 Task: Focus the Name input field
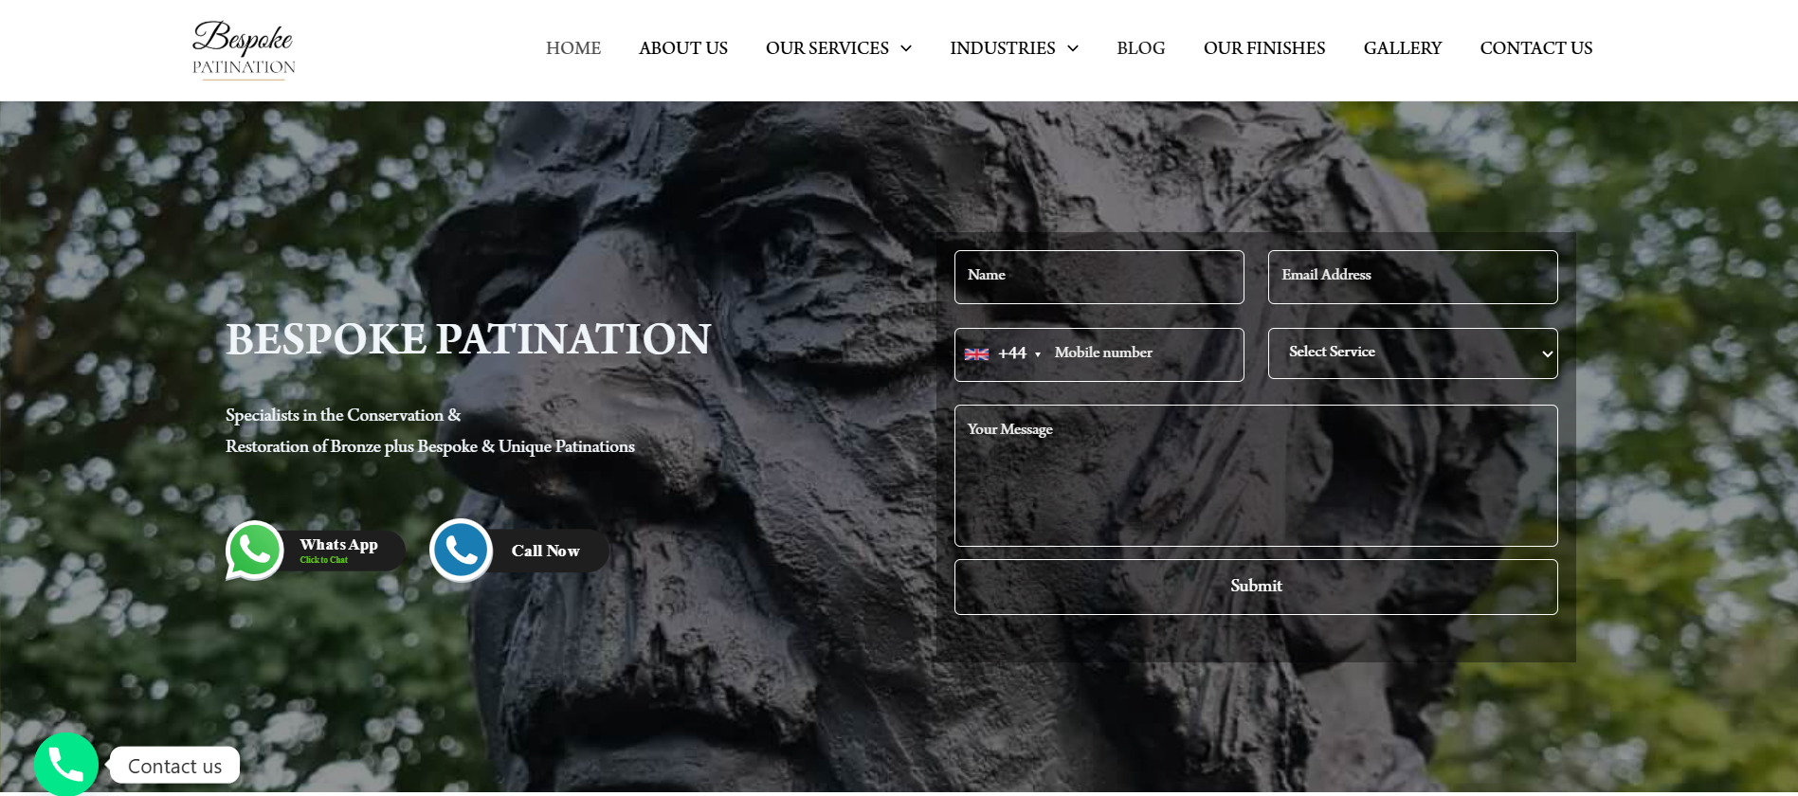click(x=1099, y=277)
